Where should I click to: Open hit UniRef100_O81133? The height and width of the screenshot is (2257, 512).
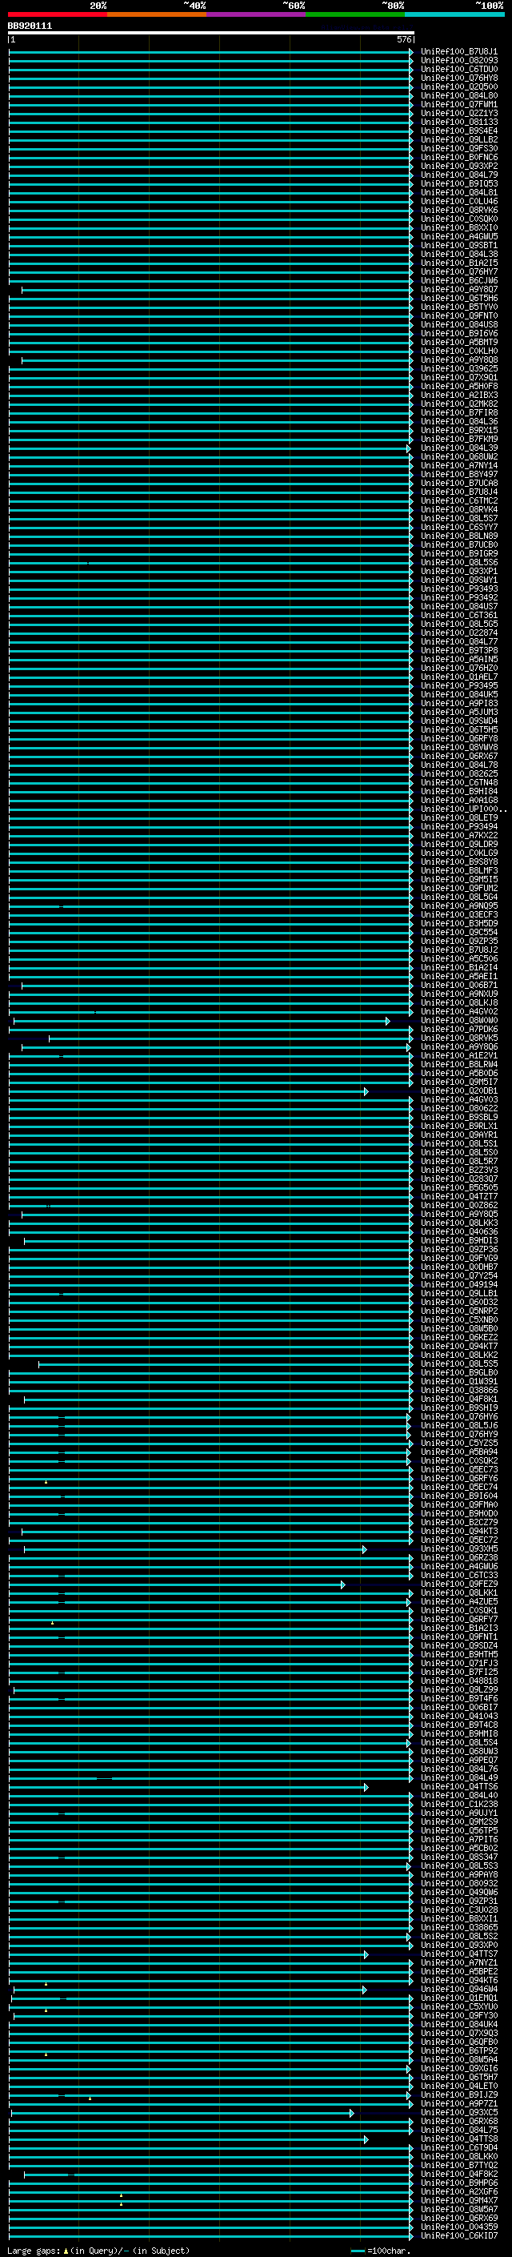(459, 122)
